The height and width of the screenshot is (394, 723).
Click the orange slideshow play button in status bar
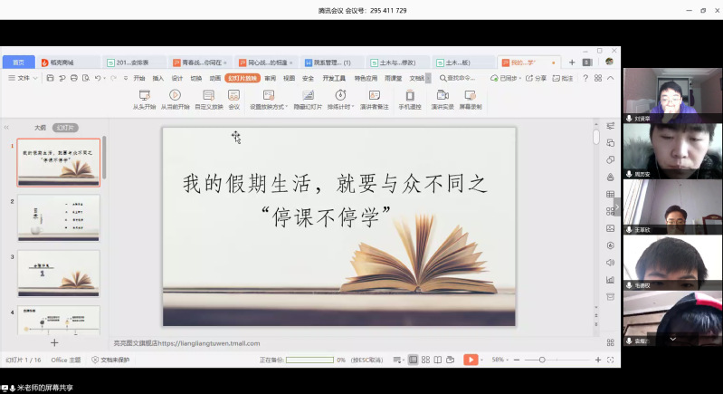[x=470, y=360]
